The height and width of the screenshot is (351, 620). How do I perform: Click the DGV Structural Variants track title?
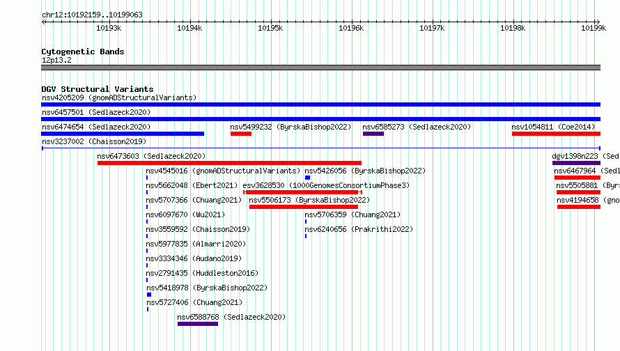[98, 89]
